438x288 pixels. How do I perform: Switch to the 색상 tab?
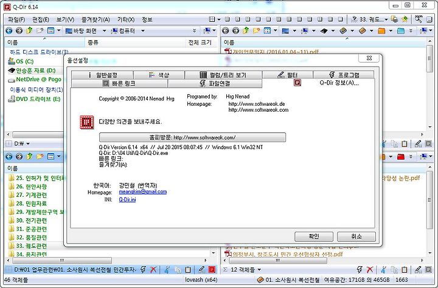[159, 75]
